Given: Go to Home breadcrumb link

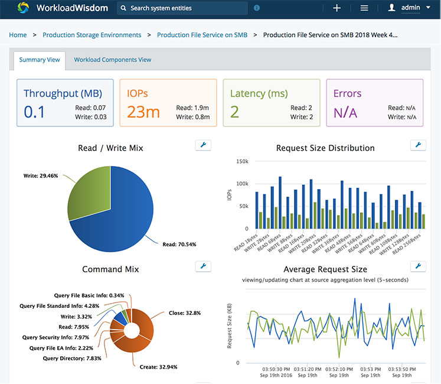Looking at the screenshot, I should click(18, 35).
